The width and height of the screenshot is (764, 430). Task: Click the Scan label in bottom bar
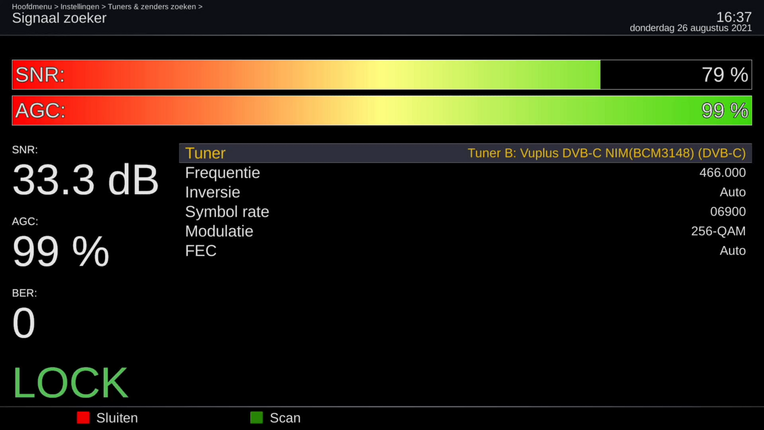285,418
